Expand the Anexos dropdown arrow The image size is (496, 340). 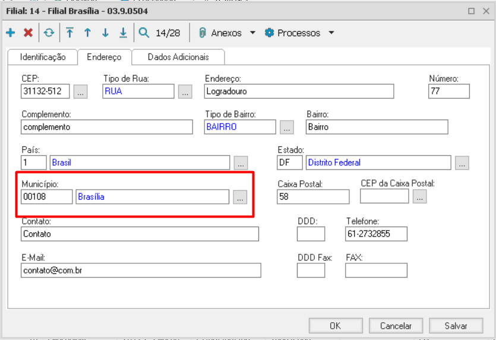(252, 33)
